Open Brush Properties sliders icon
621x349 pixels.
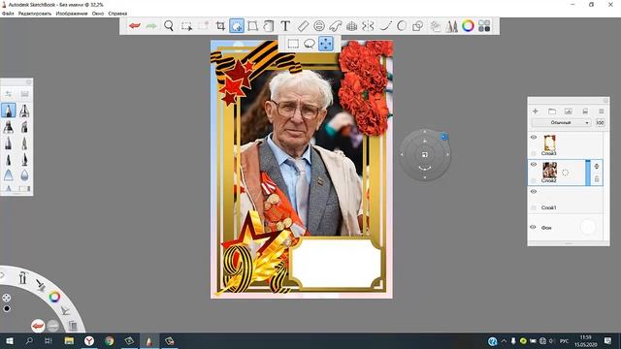(x=9, y=94)
